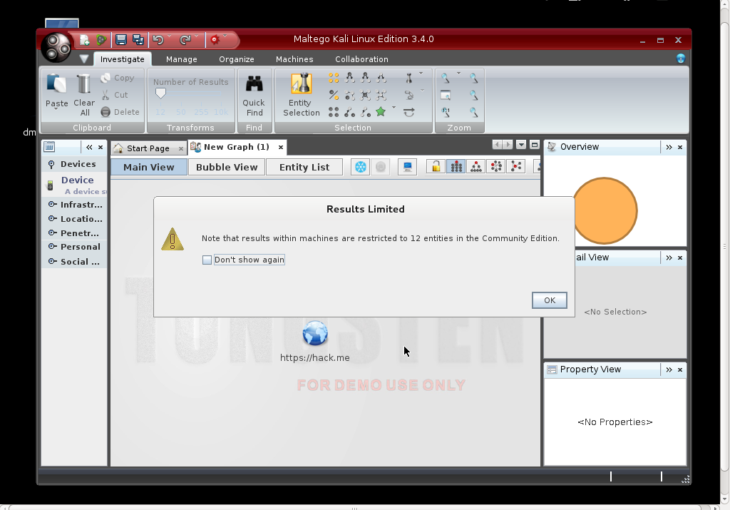Click the zoom-to-window rectangle icon
The height and width of the screenshot is (510, 730).
click(x=446, y=95)
